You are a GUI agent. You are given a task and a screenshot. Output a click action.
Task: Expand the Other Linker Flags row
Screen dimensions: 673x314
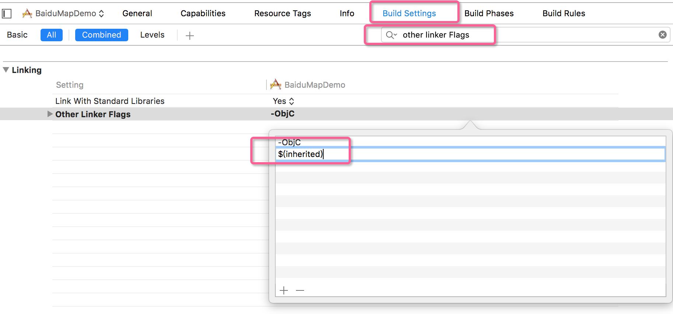pos(50,114)
